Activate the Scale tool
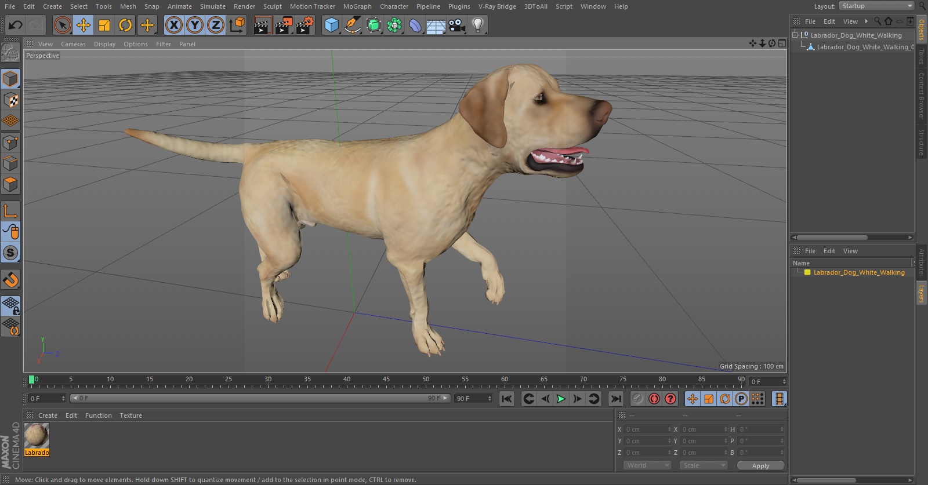The image size is (928, 485). pyautogui.click(x=104, y=25)
